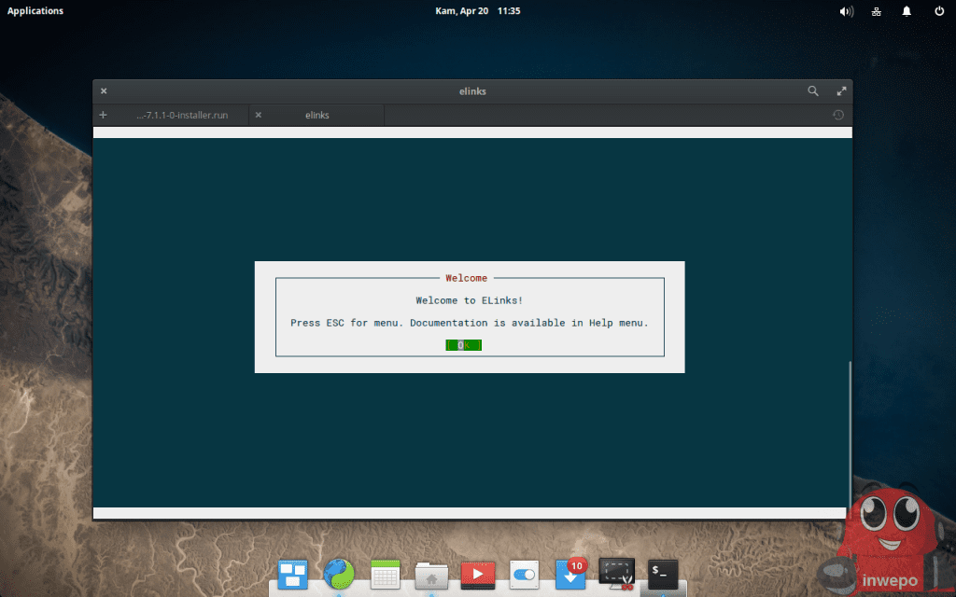Open the Applications menu
956x597 pixels.
pyautogui.click(x=35, y=11)
